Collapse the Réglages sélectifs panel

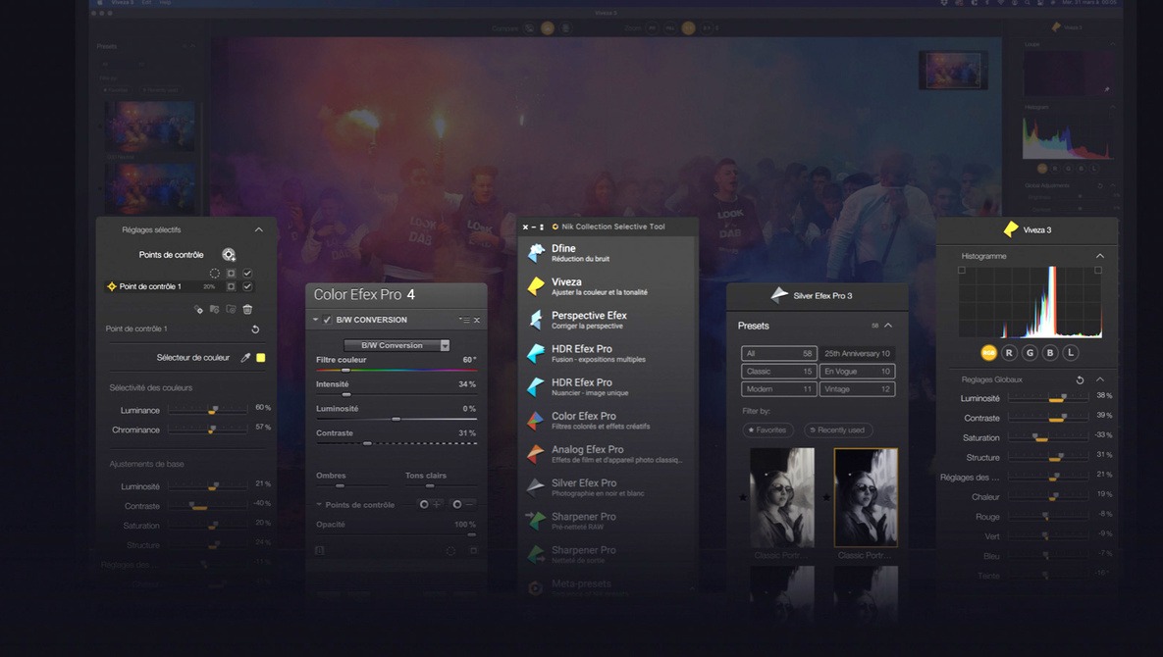[259, 229]
